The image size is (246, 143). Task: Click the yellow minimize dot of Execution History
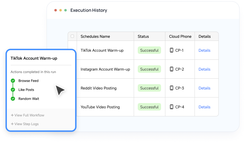pyautogui.click(x=60, y=10)
